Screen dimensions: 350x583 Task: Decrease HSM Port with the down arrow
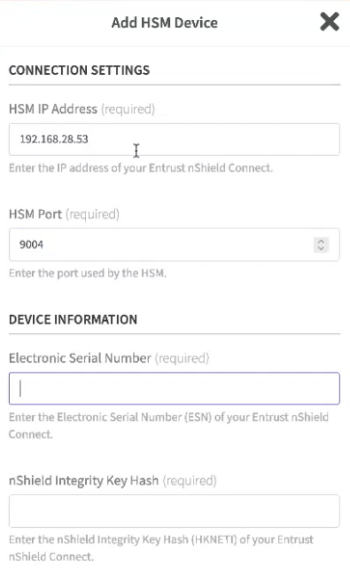(x=321, y=248)
